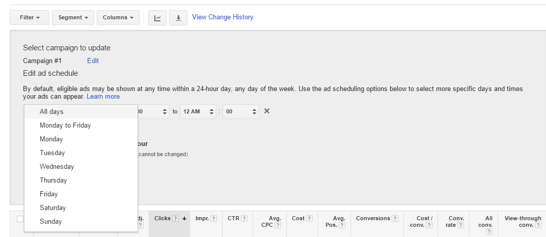
Task: Select Monday to Friday option
Action: [81, 126]
